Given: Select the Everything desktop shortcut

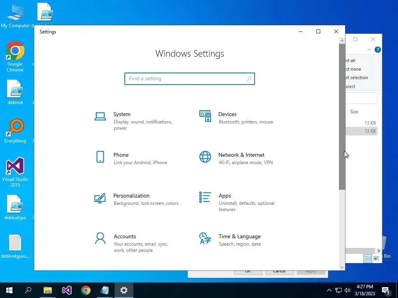Looking at the screenshot, I should (15, 131).
